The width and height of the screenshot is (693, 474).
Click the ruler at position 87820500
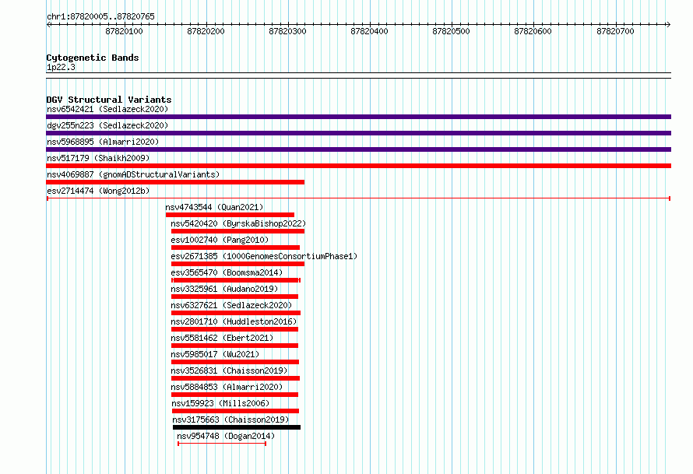[x=452, y=31]
